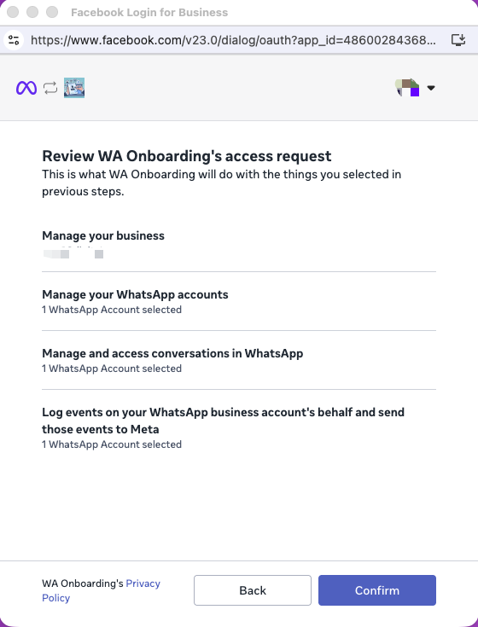
Task: Click the WA Onboarding app thumbnail
Action: (x=74, y=88)
